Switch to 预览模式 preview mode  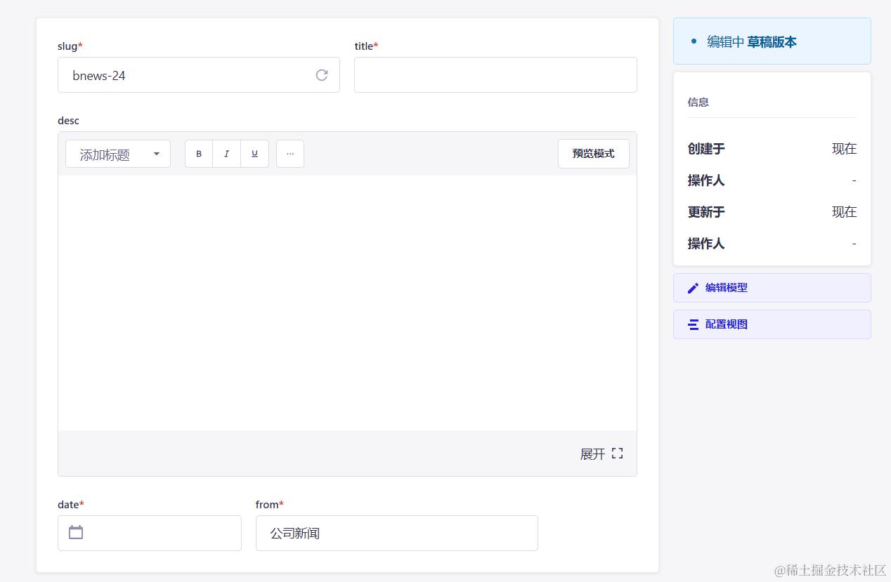point(594,154)
